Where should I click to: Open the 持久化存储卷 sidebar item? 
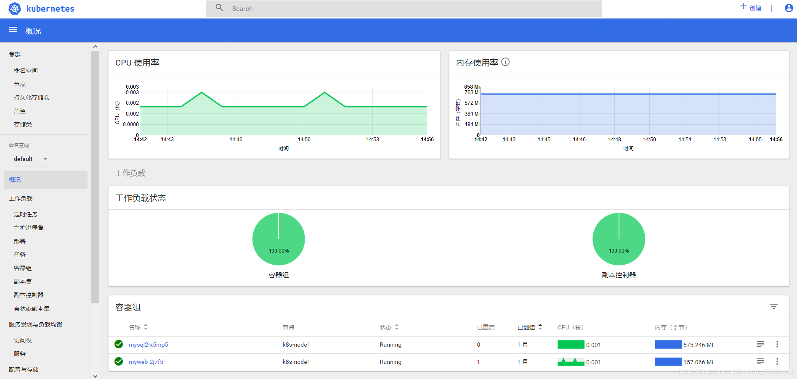[x=32, y=97]
